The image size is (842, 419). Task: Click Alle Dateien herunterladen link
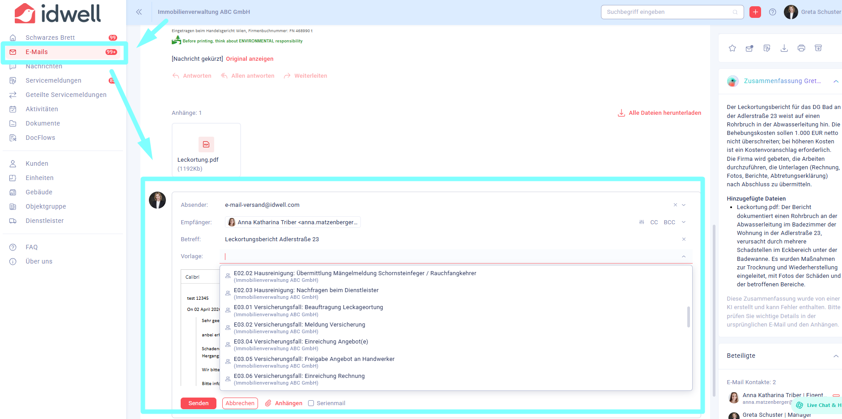[660, 113]
